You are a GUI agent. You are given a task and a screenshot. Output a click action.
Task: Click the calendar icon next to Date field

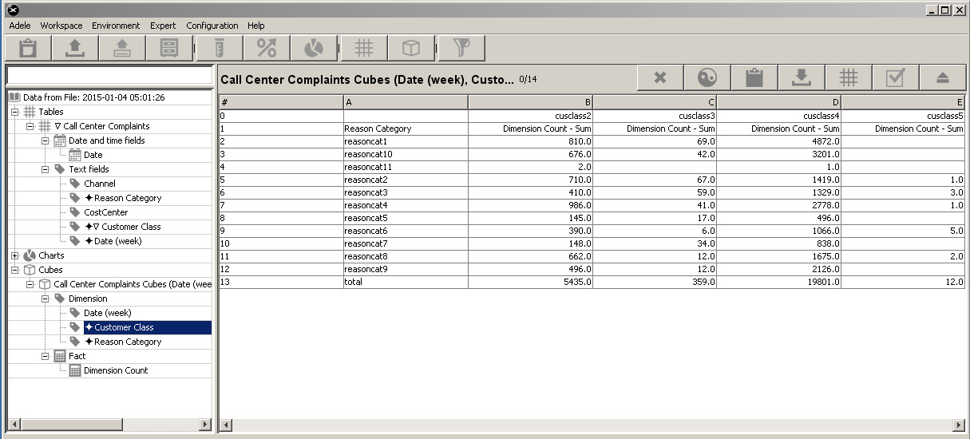click(75, 155)
